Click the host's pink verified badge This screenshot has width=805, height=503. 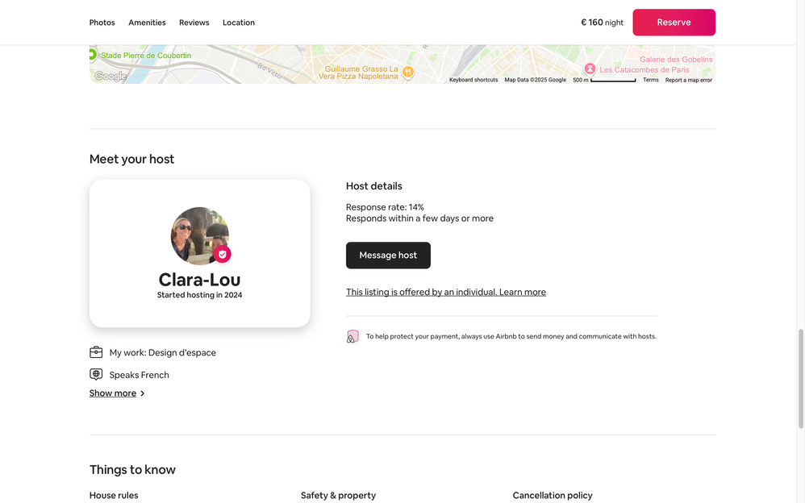click(x=223, y=254)
